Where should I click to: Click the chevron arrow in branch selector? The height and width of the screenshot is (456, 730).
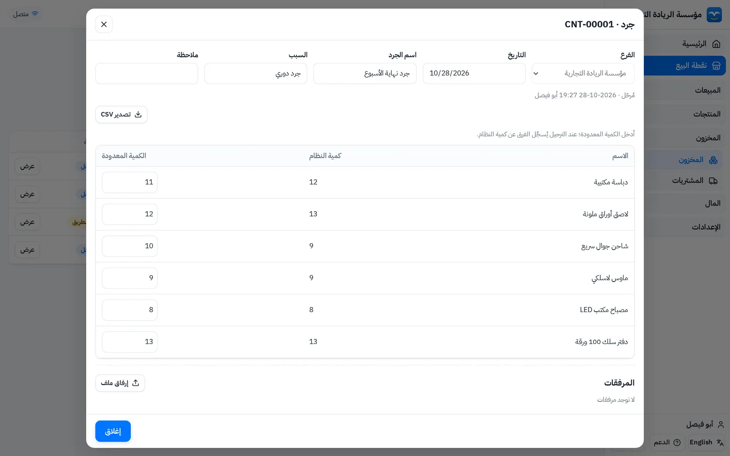(536, 74)
